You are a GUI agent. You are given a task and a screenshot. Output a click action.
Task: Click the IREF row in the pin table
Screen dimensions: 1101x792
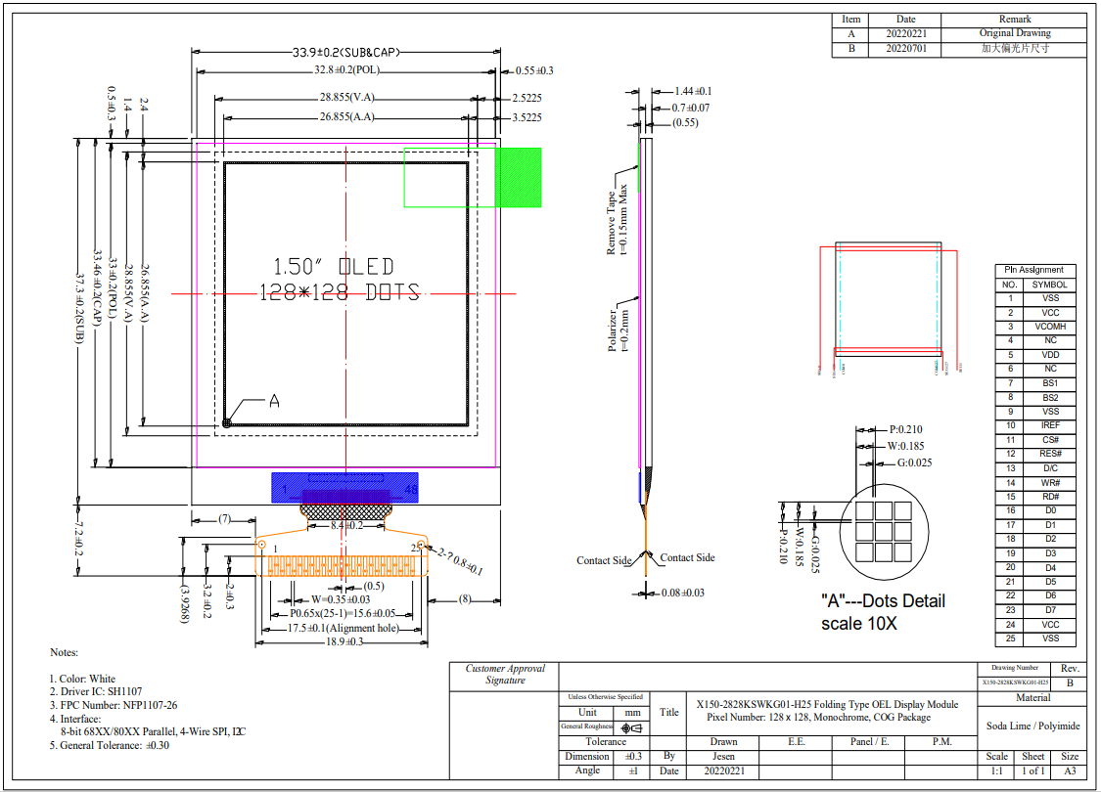[x=1050, y=426]
